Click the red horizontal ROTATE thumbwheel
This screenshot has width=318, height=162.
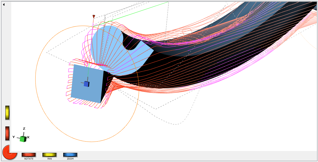point(29,155)
